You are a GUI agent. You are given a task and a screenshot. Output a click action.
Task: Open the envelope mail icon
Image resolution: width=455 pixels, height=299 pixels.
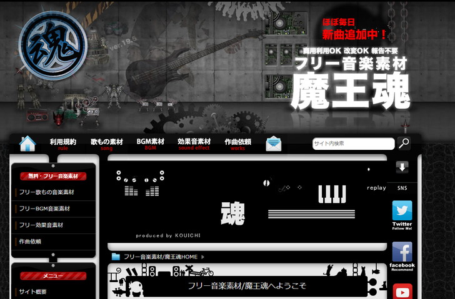click(274, 144)
